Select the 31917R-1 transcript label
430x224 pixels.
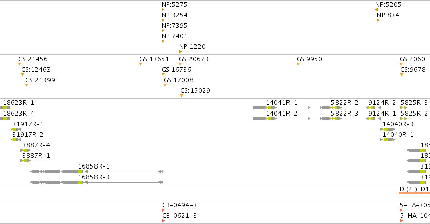pyautogui.click(x=28, y=124)
